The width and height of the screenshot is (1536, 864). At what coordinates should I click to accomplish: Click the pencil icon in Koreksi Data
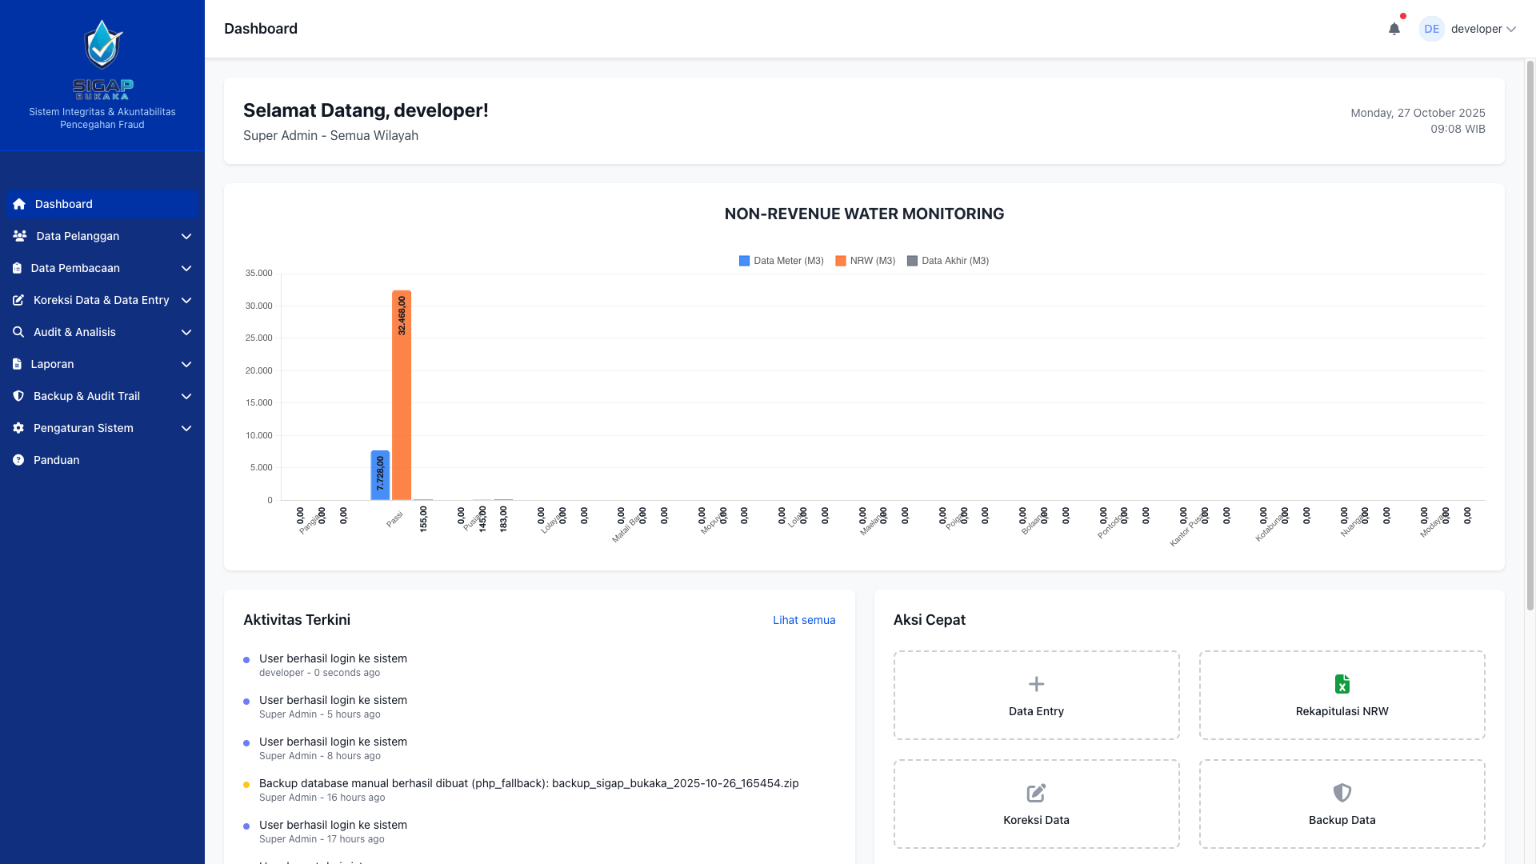pyautogui.click(x=1036, y=793)
